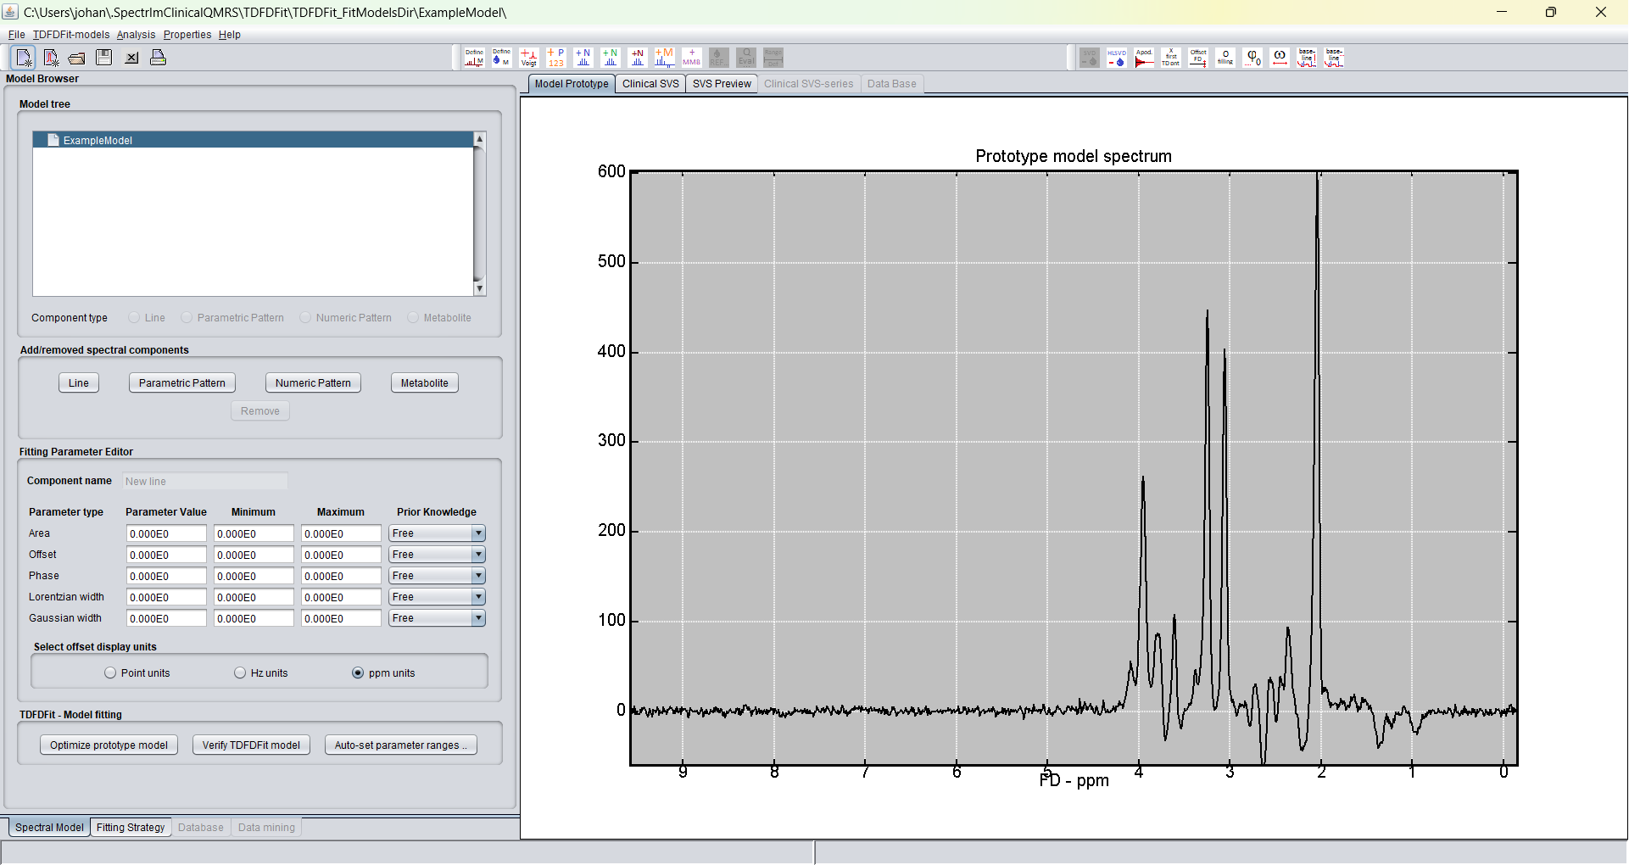Open the TDFDFit-models menu

(x=71, y=35)
